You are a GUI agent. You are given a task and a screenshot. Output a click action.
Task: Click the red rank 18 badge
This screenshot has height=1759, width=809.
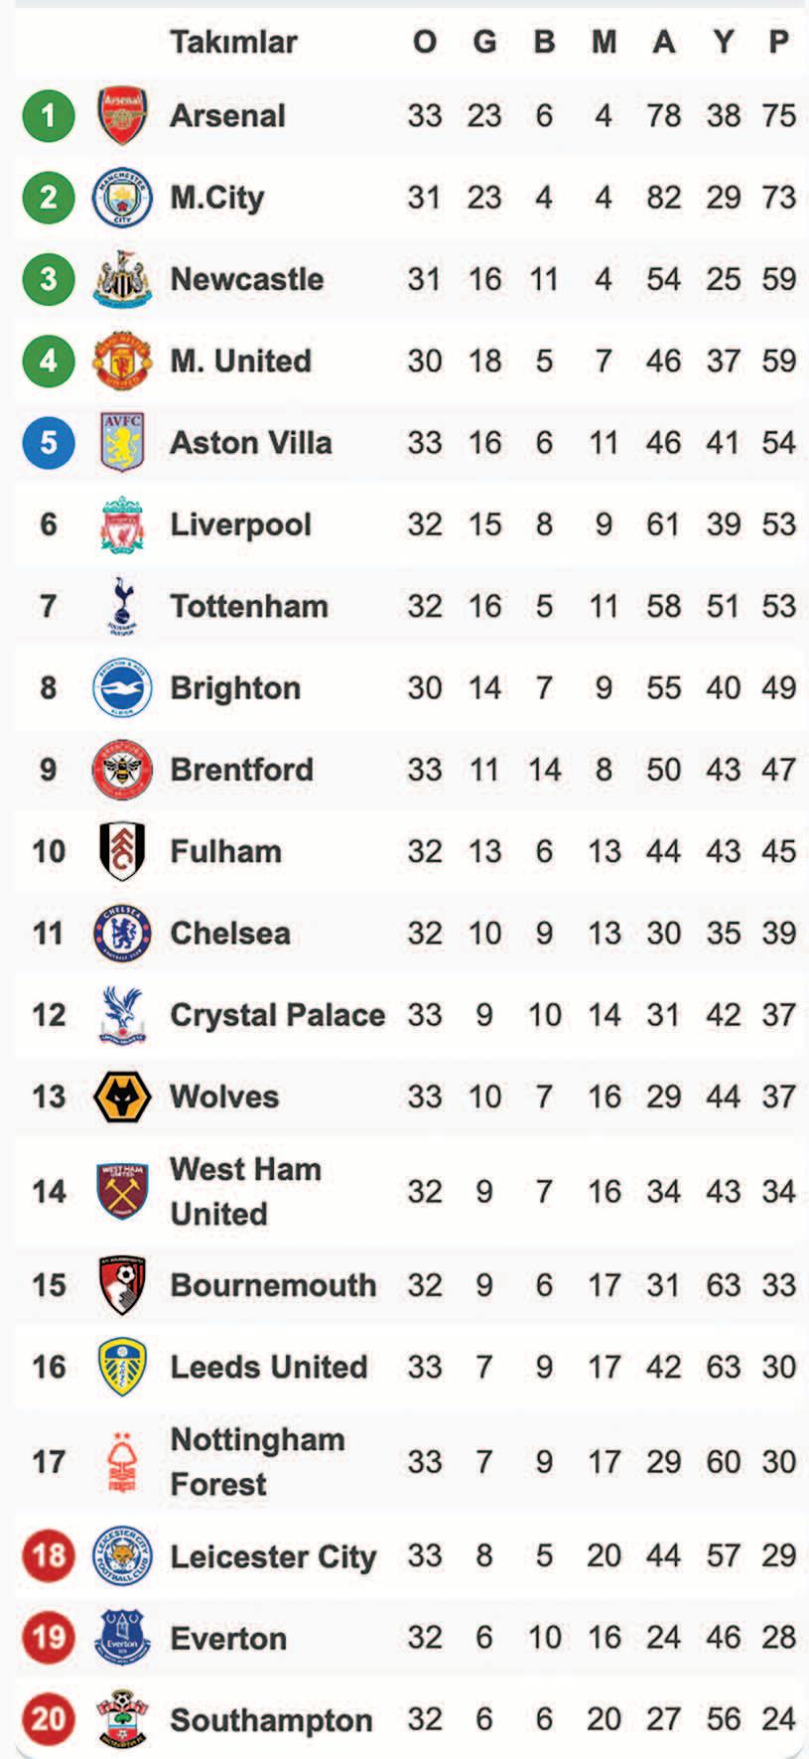pos(49,1555)
